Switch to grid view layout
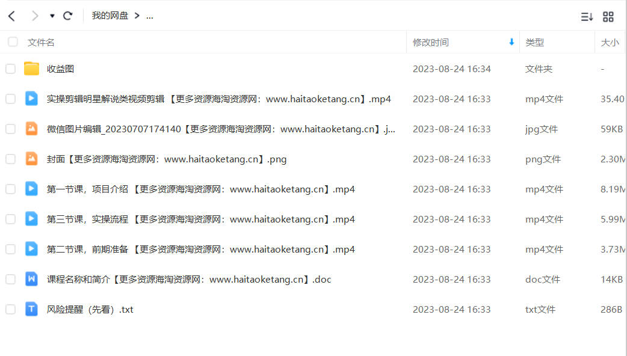This screenshot has width=627, height=356. [x=608, y=16]
